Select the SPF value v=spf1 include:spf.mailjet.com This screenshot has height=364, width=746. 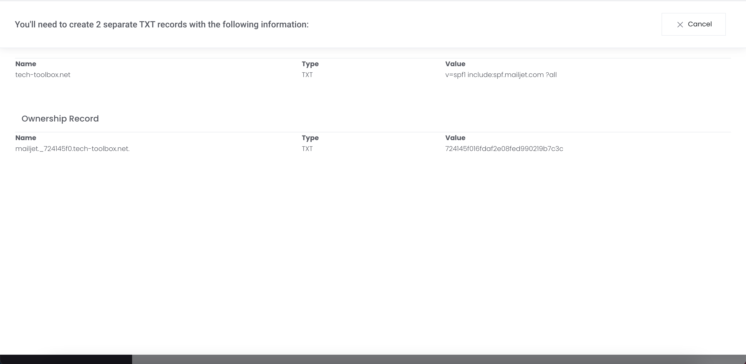501,75
